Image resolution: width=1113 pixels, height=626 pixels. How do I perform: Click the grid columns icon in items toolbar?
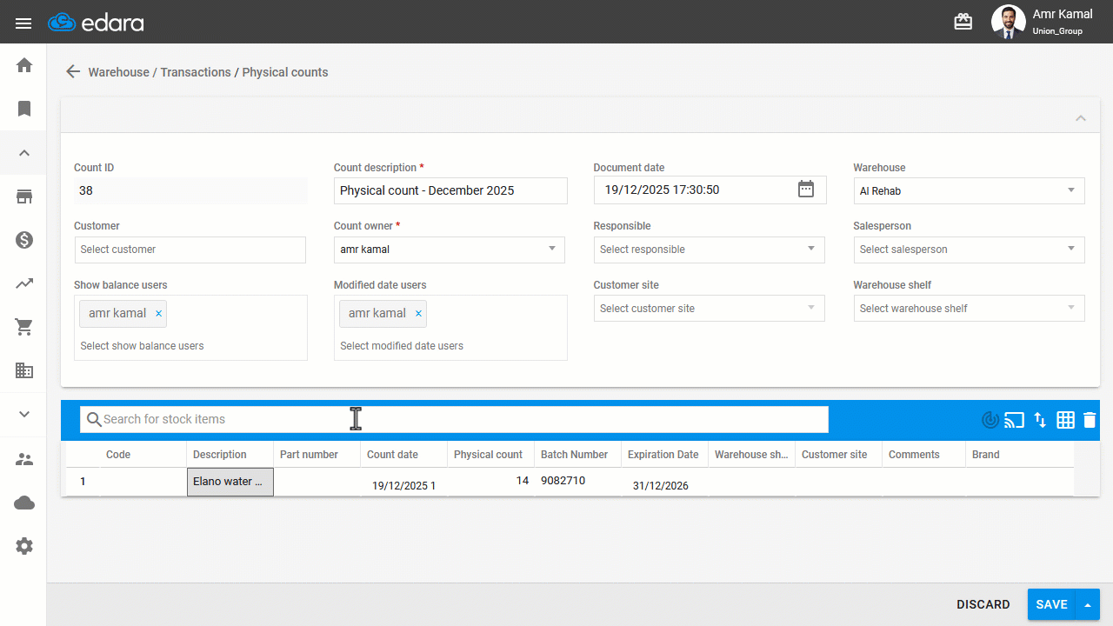(1065, 420)
